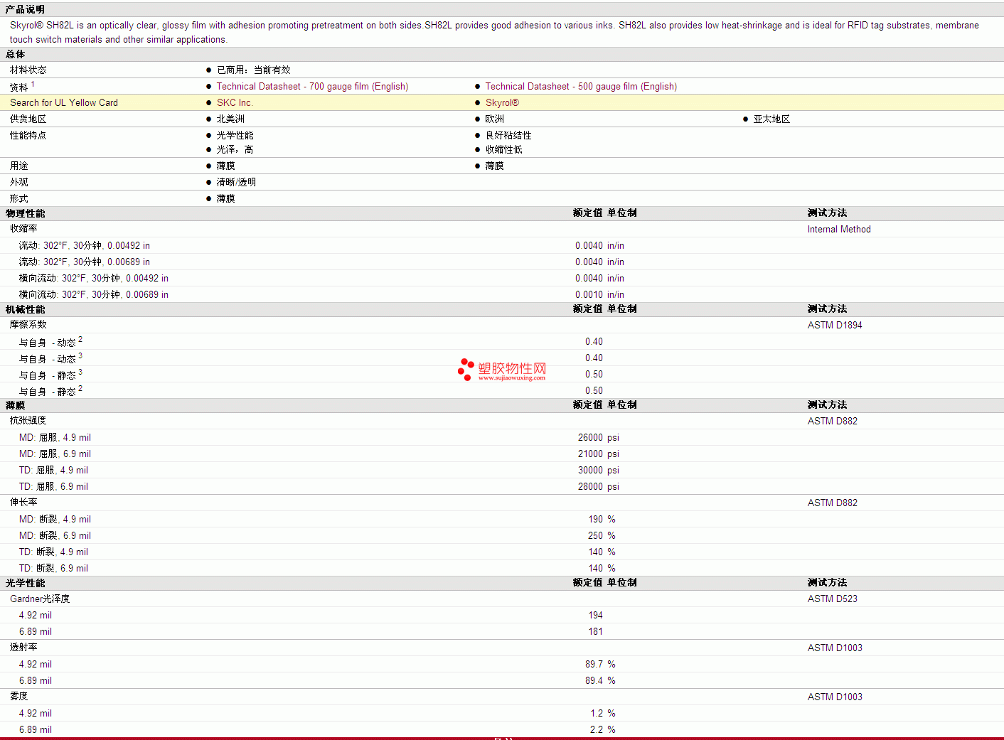Click the gloss value 181
Viewport: 1004px width, 740px height.
[x=595, y=631]
